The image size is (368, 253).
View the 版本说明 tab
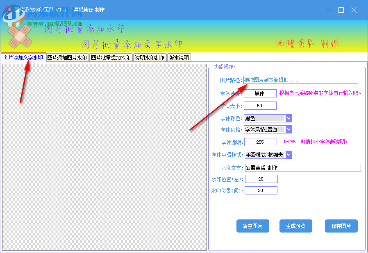178,58
